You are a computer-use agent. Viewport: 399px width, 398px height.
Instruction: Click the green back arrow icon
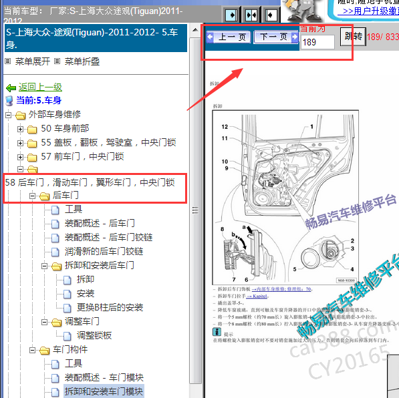pyautogui.click(x=11, y=88)
